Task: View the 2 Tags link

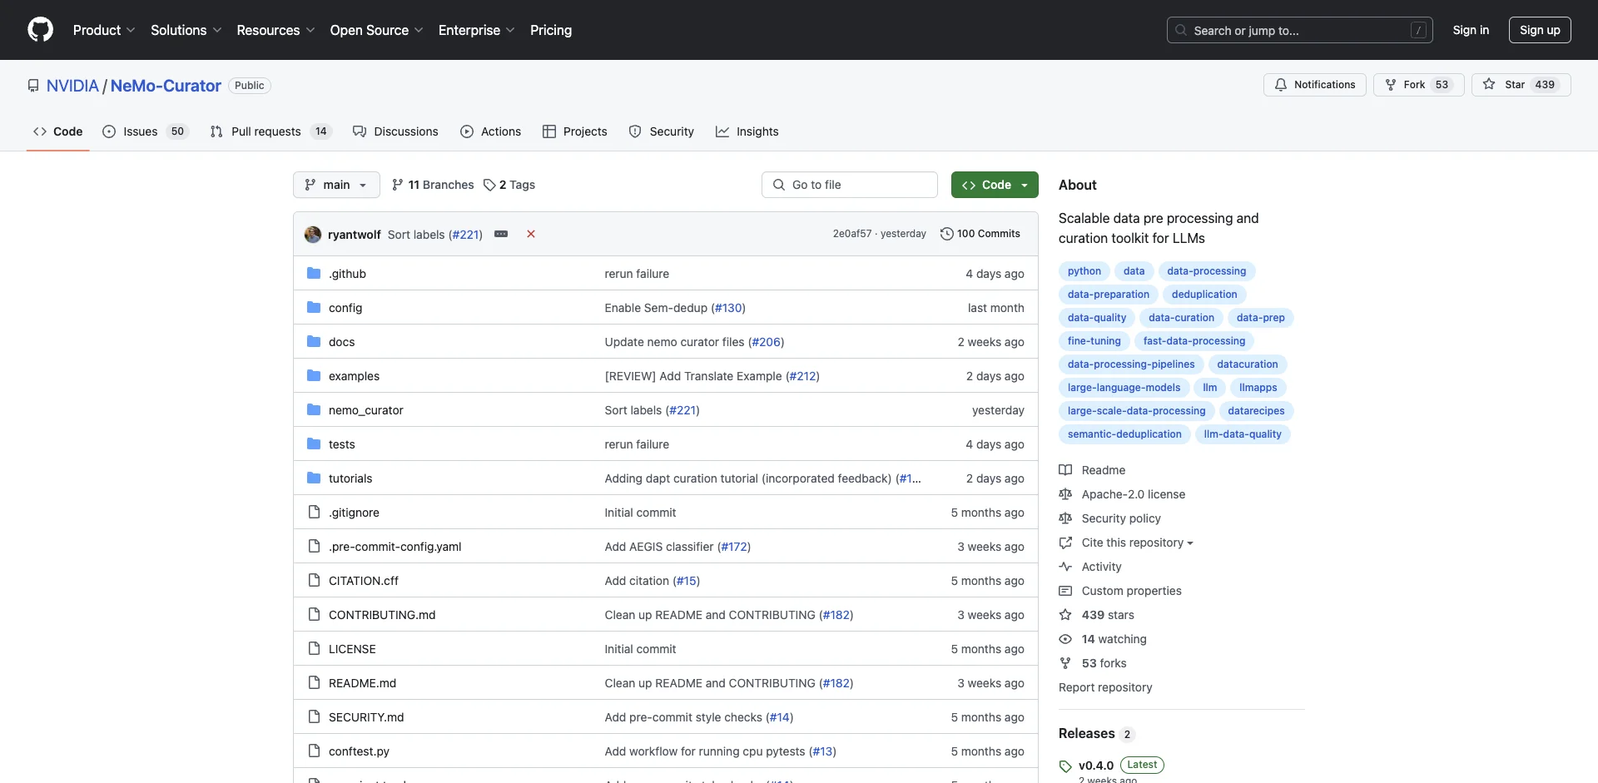Action: click(x=509, y=185)
